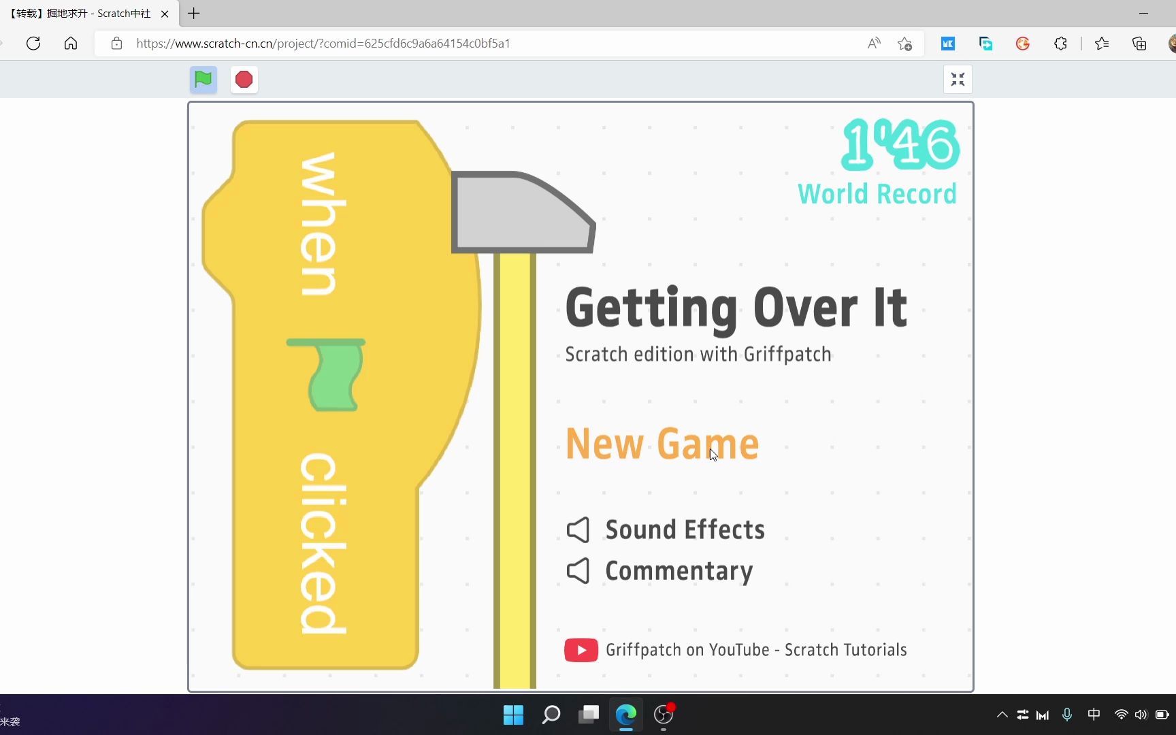The width and height of the screenshot is (1176, 735).
Task: Exit fullscreen stage mode
Action: [958, 80]
